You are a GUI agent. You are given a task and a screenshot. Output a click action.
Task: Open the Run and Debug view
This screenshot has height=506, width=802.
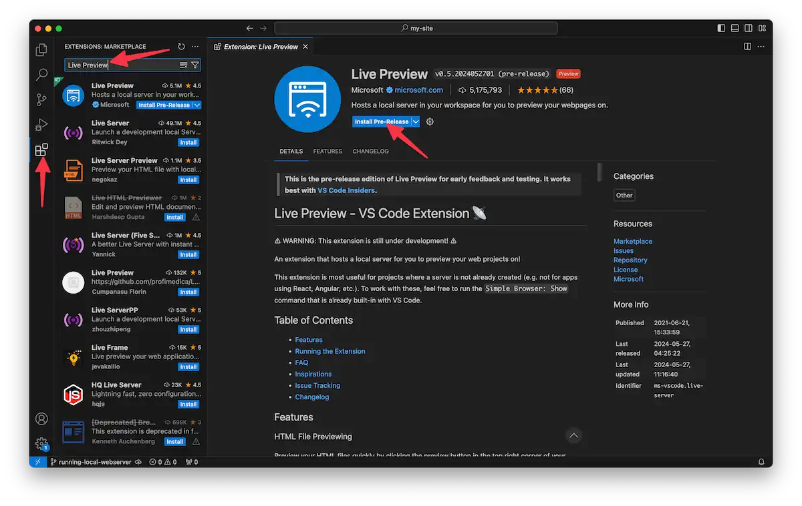point(41,124)
